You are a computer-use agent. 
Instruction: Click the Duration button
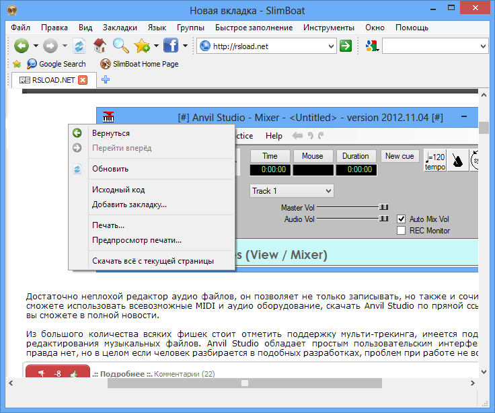coord(356,156)
